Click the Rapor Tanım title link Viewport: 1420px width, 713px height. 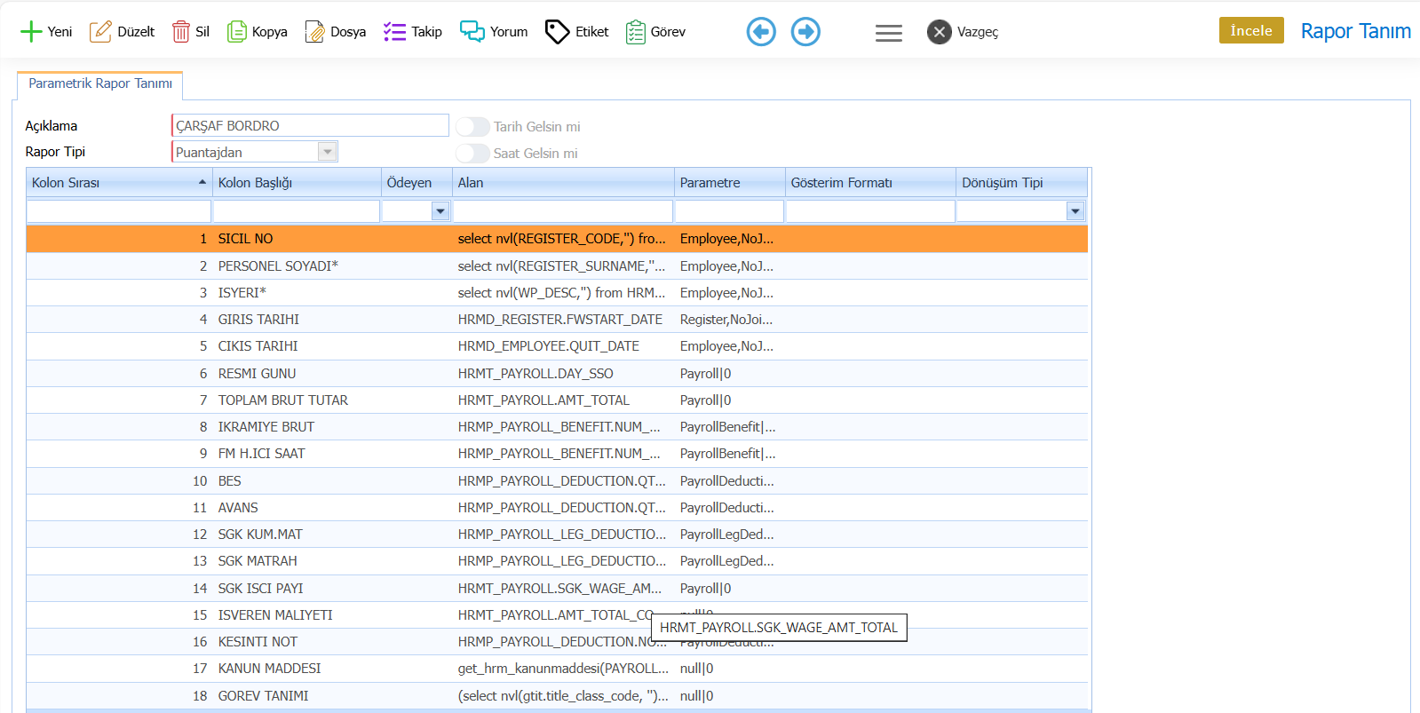pyautogui.click(x=1355, y=31)
